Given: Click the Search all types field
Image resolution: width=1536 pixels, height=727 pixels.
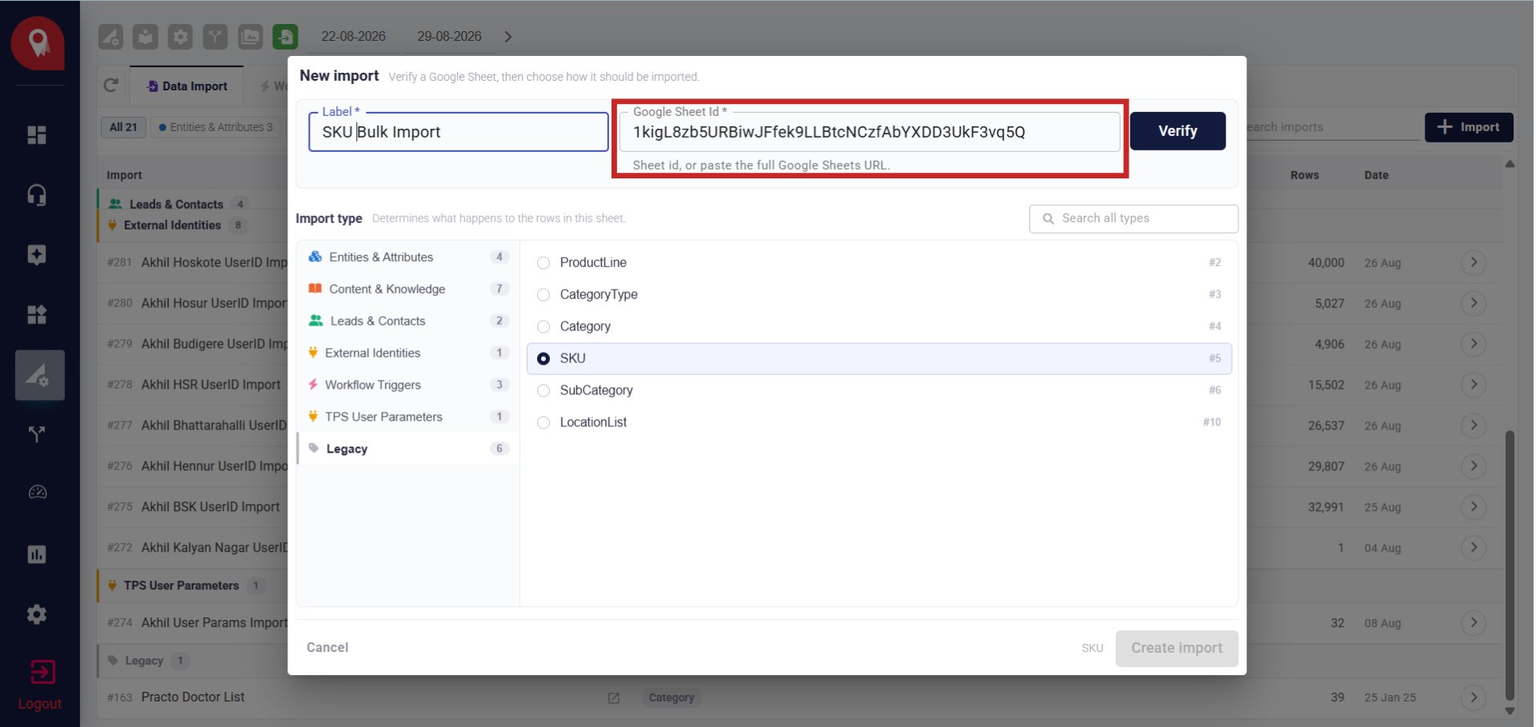Looking at the screenshot, I should (x=1133, y=218).
